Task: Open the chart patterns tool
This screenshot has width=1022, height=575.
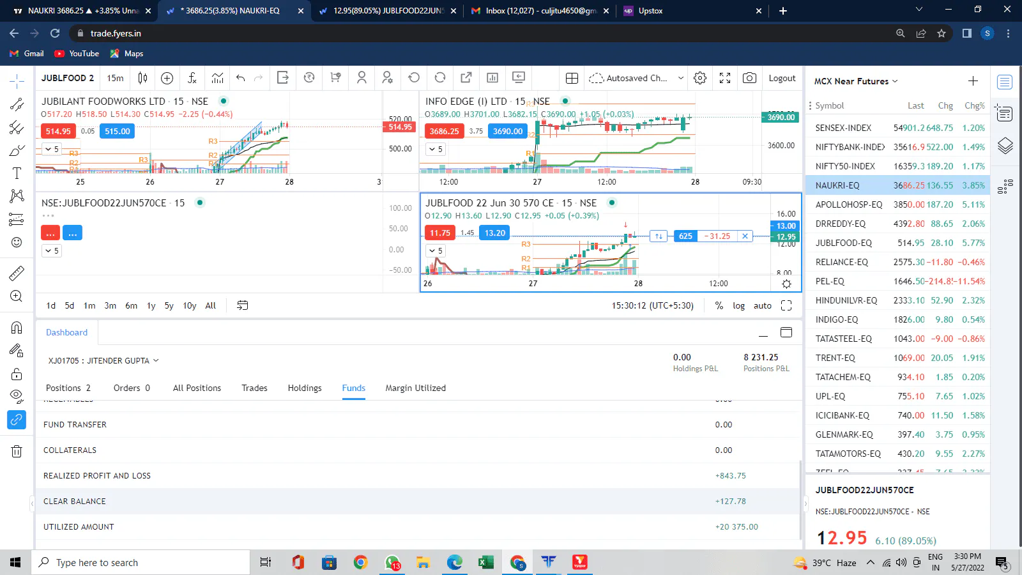Action: point(17,196)
